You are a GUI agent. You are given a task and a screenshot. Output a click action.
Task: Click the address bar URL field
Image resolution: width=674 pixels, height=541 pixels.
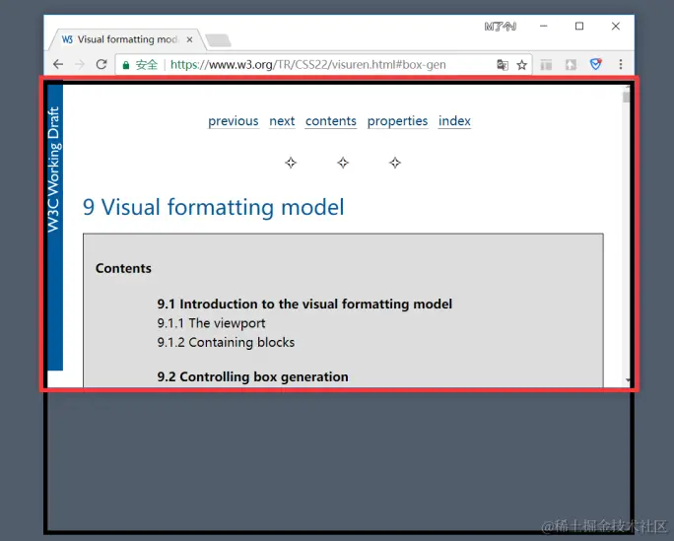(x=323, y=65)
